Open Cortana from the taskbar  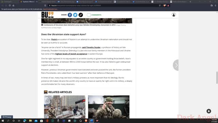tap(14, 121)
